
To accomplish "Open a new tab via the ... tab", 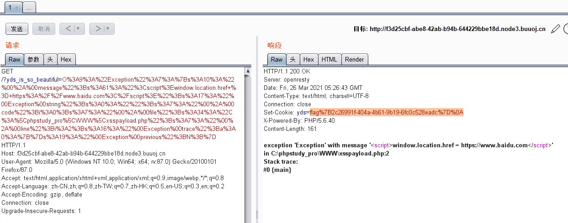I will tap(29, 8).
